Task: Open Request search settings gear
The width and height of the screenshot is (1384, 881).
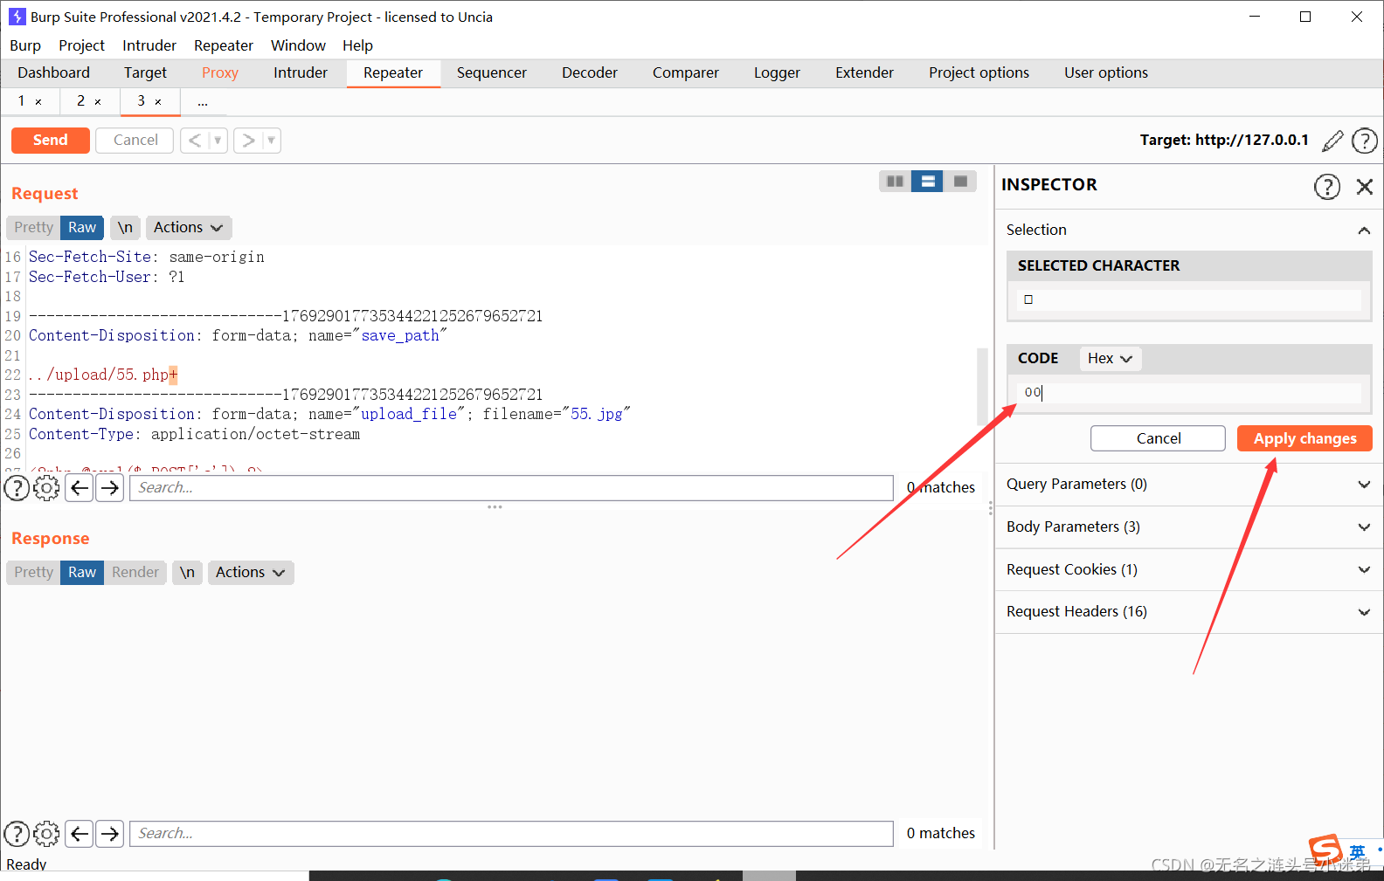Action: (46, 487)
